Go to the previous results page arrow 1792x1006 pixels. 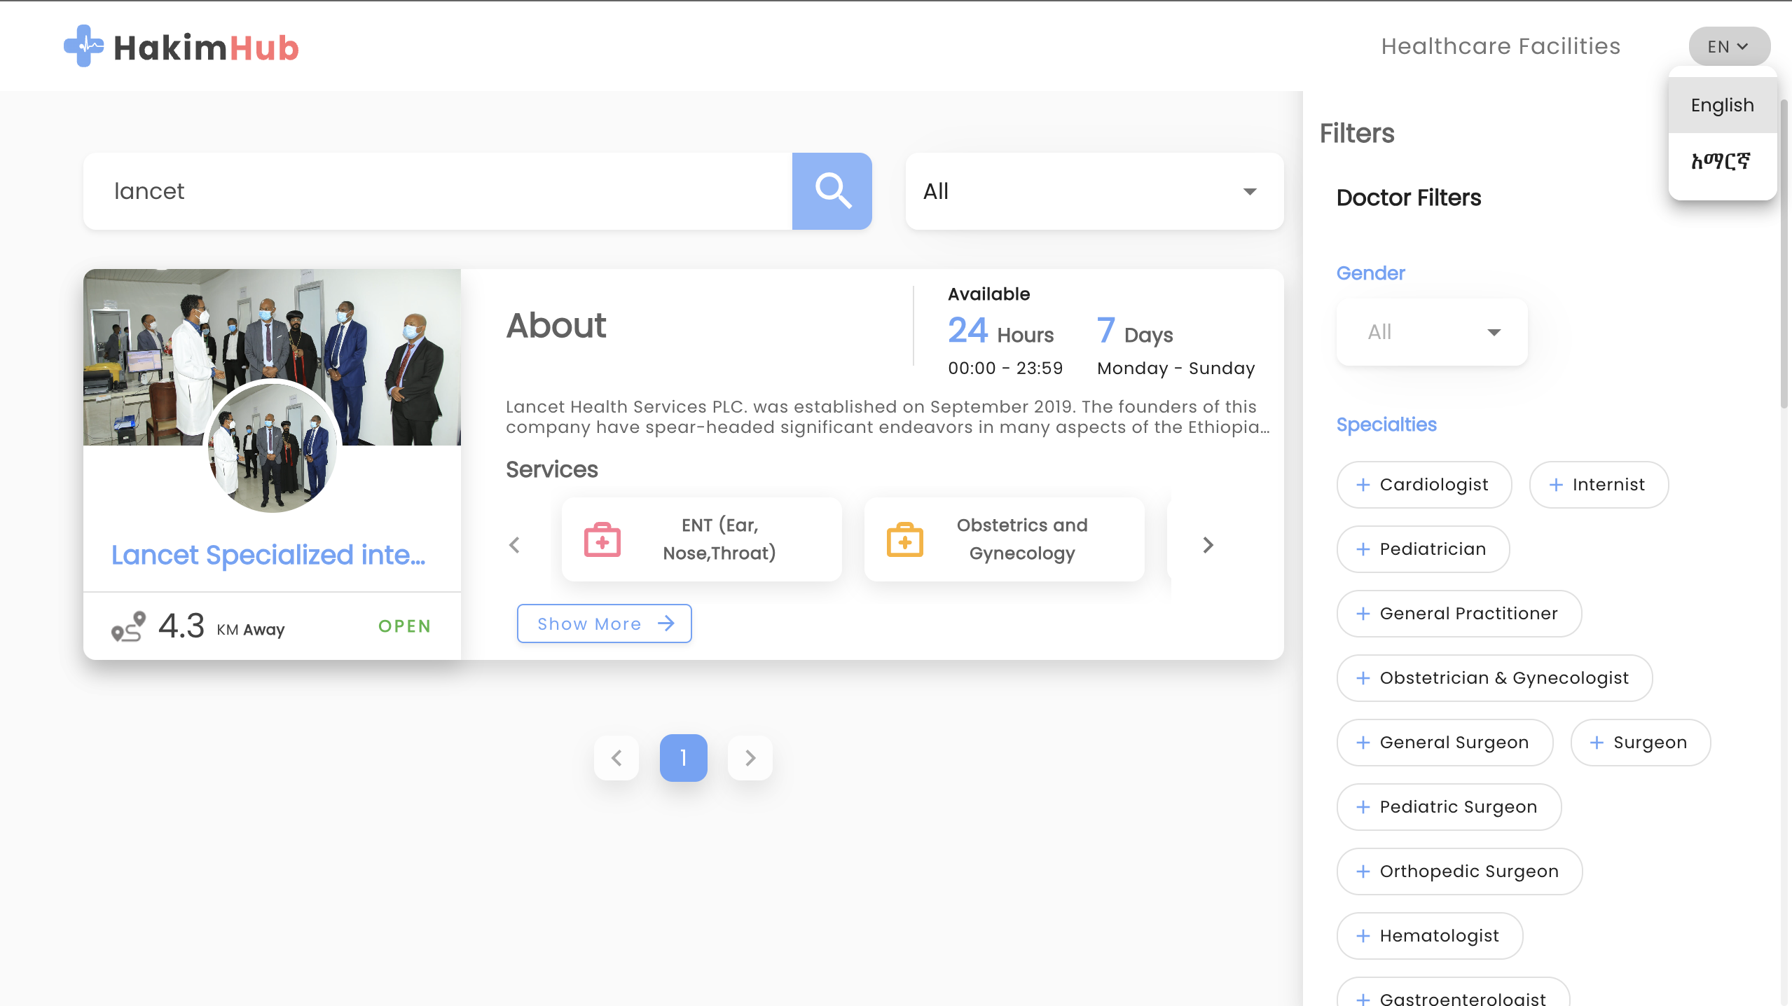click(616, 757)
